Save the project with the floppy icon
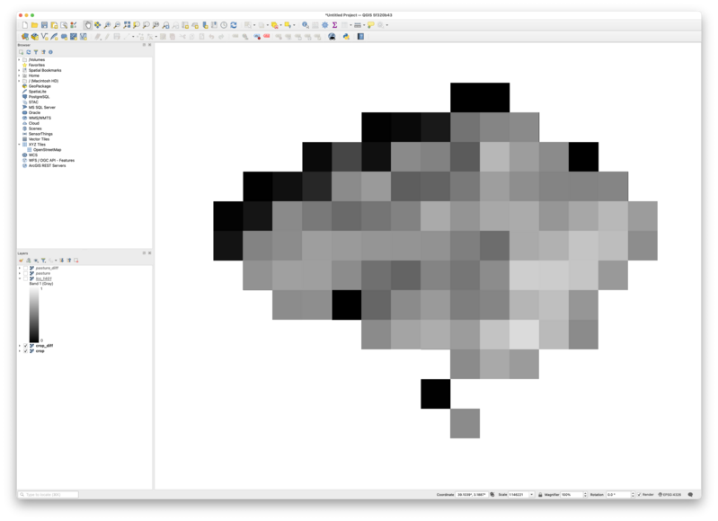 pyautogui.click(x=44, y=25)
